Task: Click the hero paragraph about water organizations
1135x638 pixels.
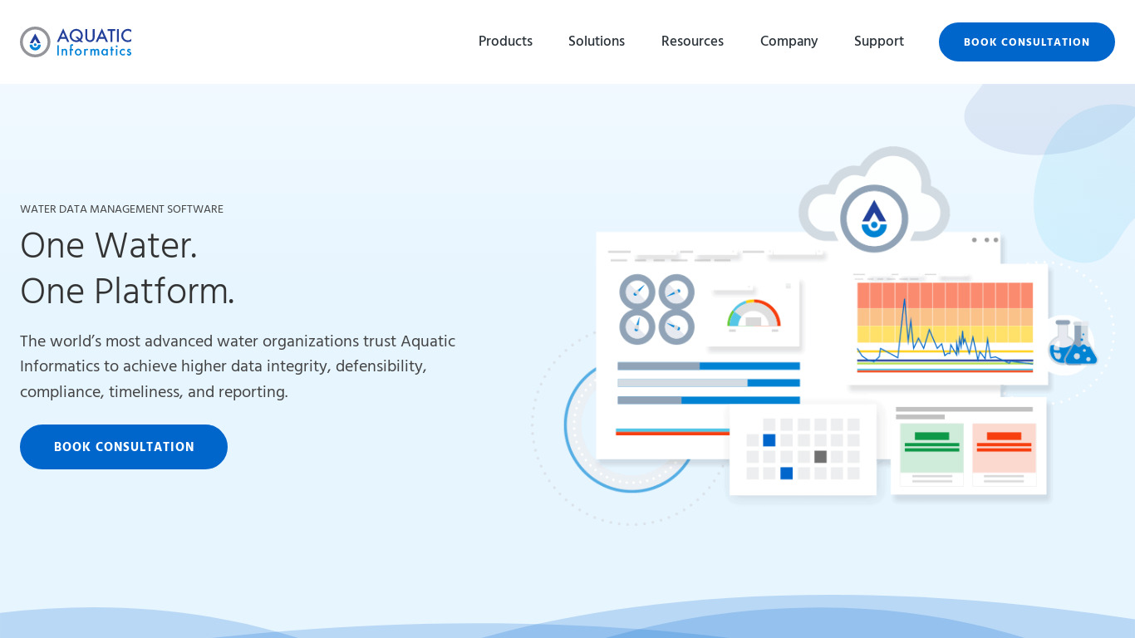Action: click(238, 366)
